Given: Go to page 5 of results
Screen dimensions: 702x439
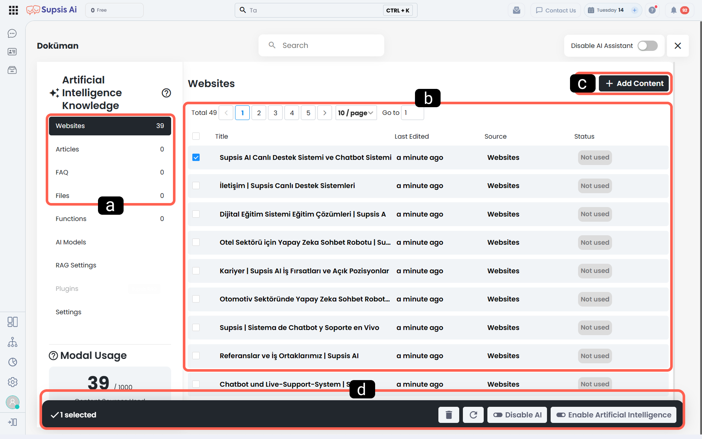Looking at the screenshot, I should [308, 113].
